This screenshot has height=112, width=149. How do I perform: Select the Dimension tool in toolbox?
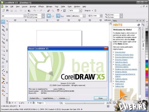(x=3, y=70)
